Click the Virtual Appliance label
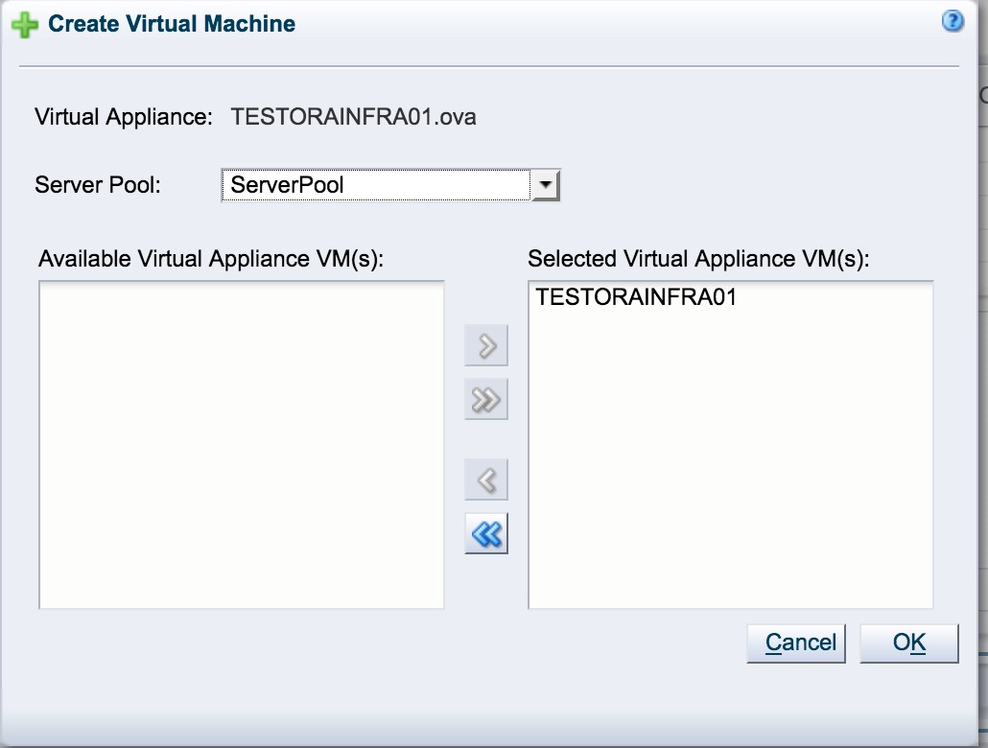 pyautogui.click(x=124, y=117)
